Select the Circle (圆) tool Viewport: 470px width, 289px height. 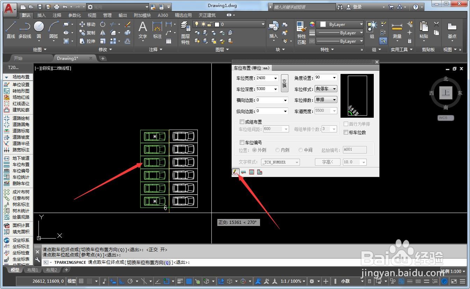39,30
